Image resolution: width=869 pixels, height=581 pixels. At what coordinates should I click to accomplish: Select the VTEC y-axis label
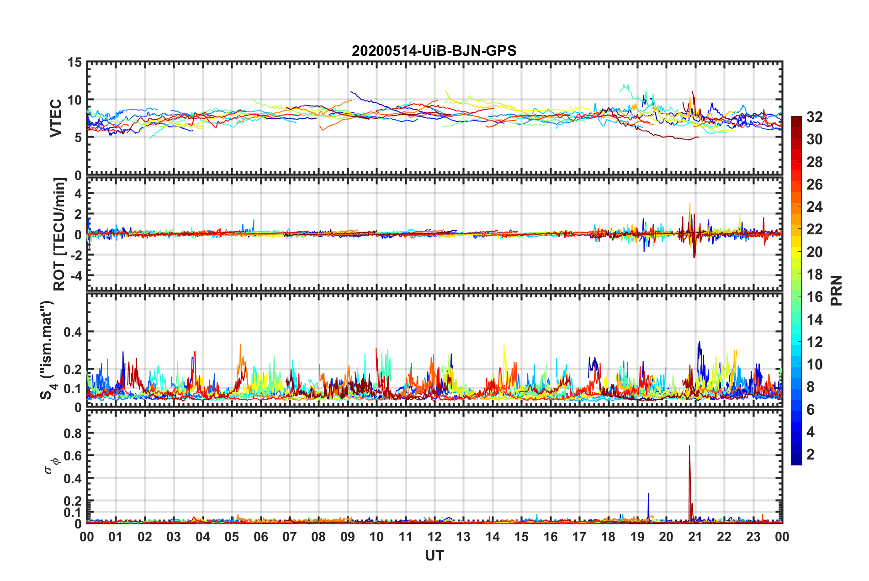[x=56, y=118]
